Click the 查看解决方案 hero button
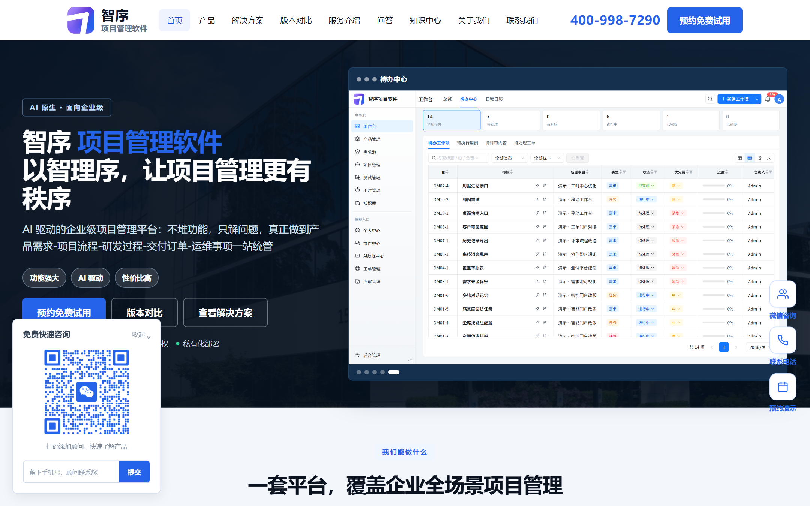The image size is (810, 506). coord(225,313)
